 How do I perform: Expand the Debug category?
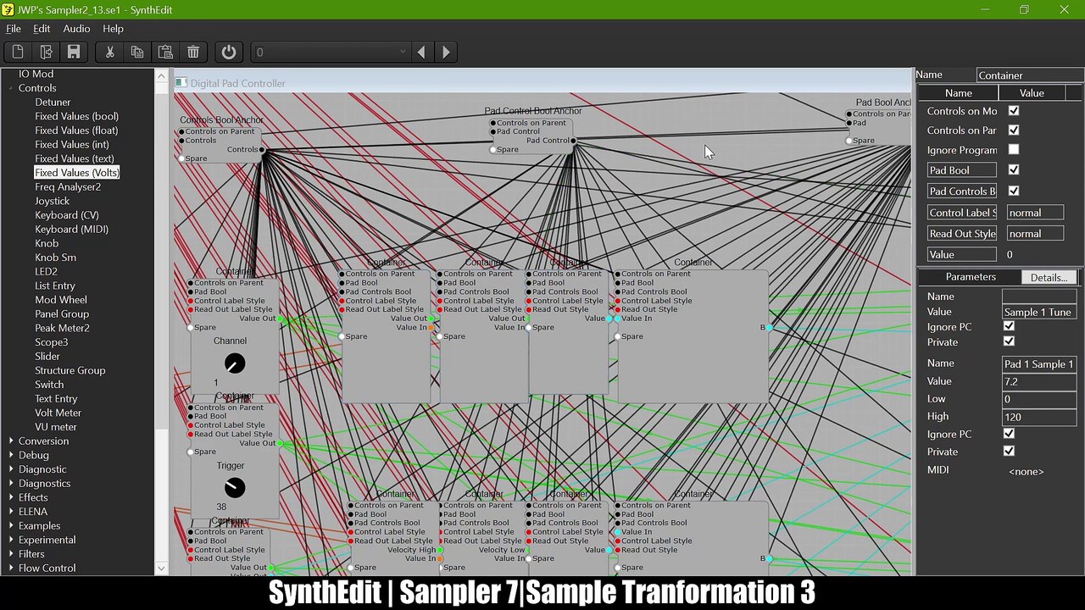[x=11, y=455]
